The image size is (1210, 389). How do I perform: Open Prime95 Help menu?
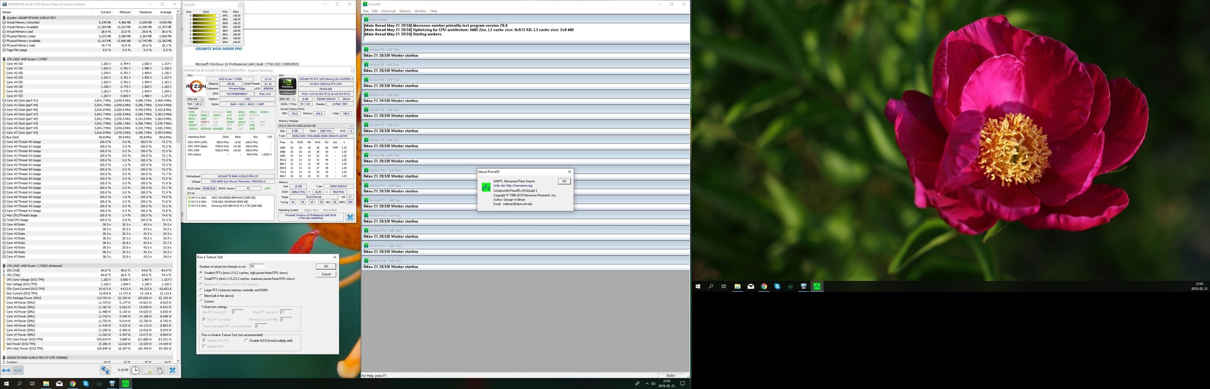coord(434,11)
